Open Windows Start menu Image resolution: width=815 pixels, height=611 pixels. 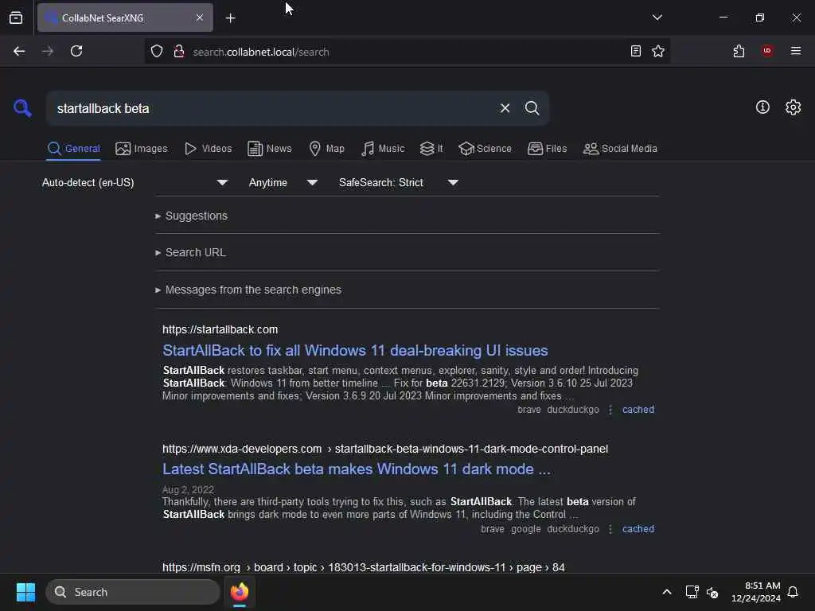25,592
